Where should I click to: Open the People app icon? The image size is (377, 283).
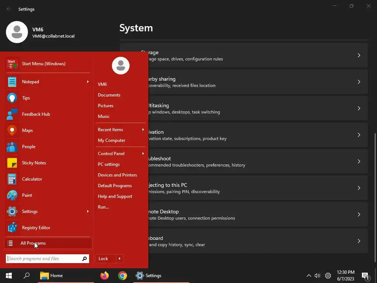(x=12, y=147)
